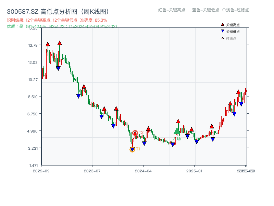The image size is (274, 206).
Task: Select the blue 关键低点 triangle icon in the legend box
Action: [223, 32]
